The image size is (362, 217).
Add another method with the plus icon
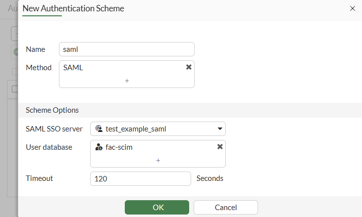(x=127, y=80)
